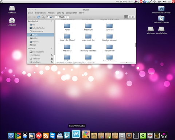
Task: Select the Metallica folder
Action: coord(67,48)
